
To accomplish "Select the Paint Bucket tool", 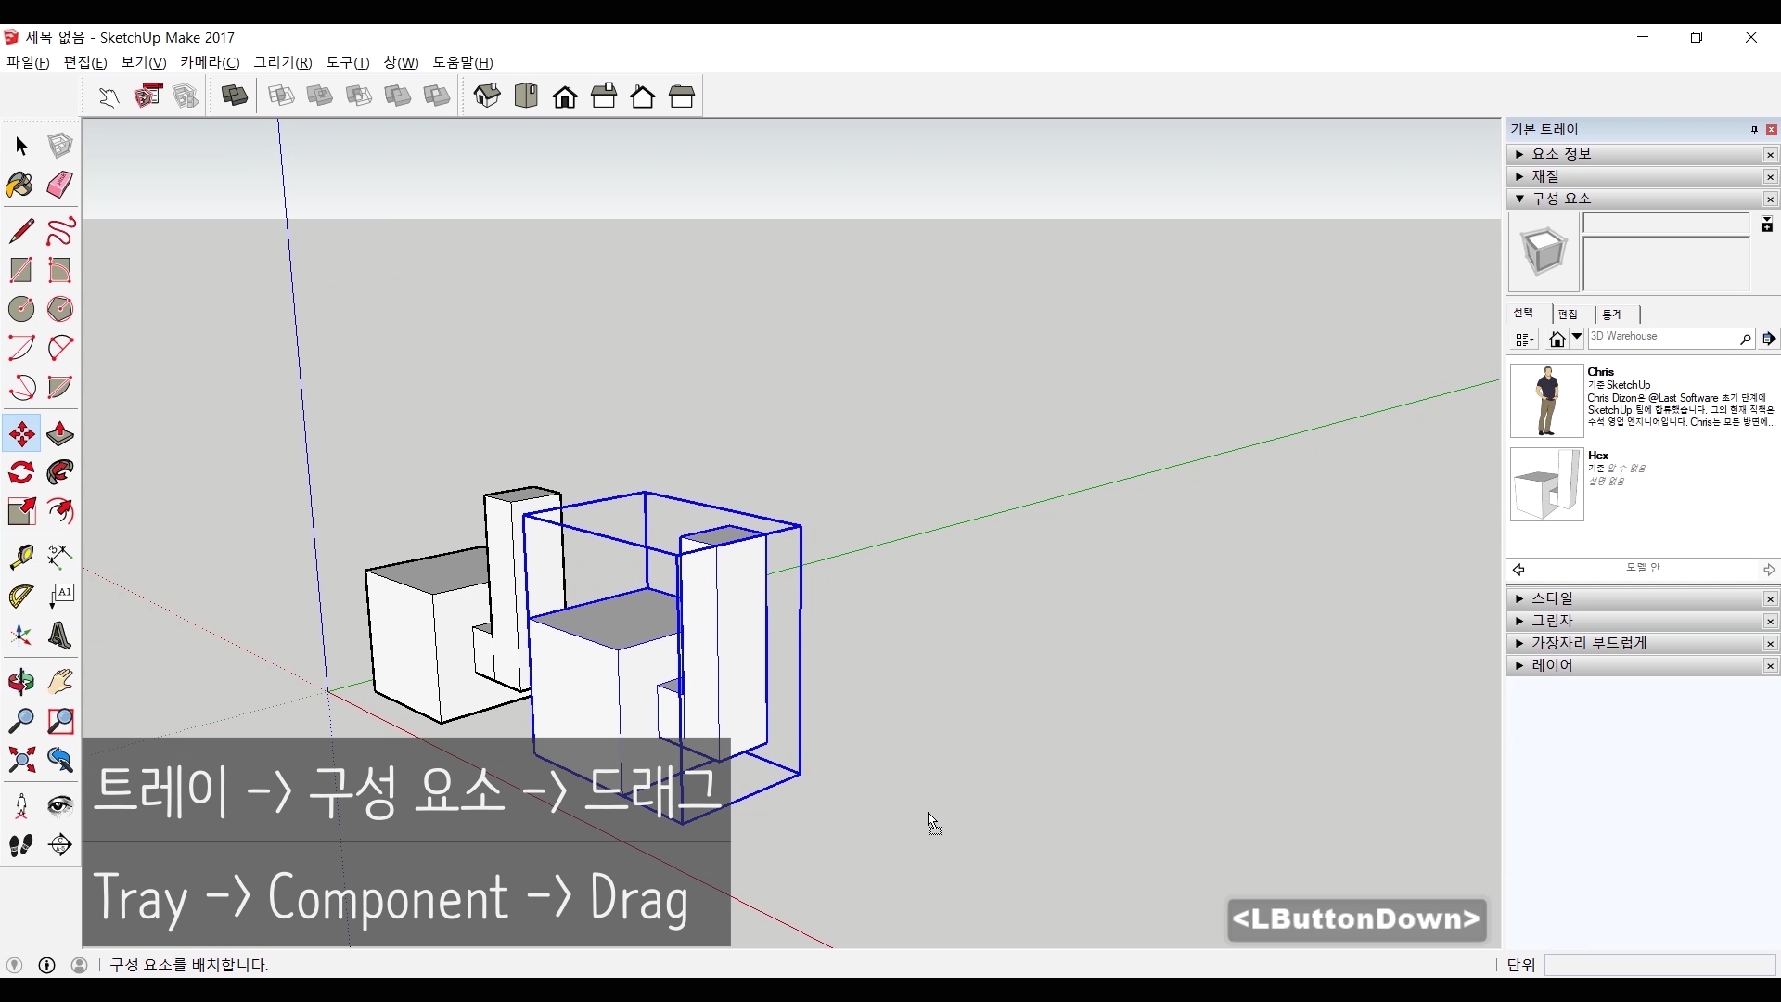I will coord(20,185).
